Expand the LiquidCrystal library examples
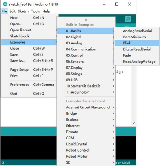Viewport: 160px width, 166px height. tap(86, 144)
